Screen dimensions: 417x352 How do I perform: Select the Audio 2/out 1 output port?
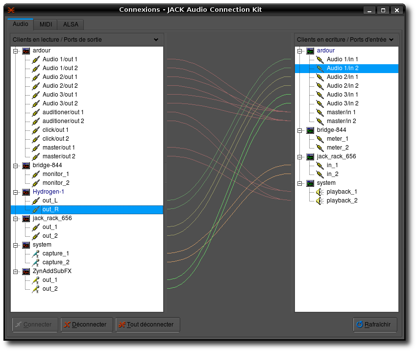60,77
